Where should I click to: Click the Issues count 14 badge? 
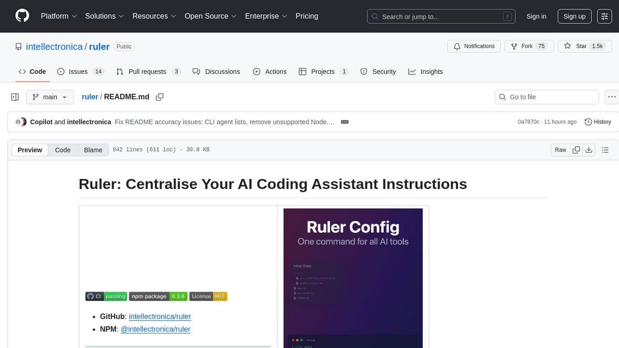tap(98, 72)
